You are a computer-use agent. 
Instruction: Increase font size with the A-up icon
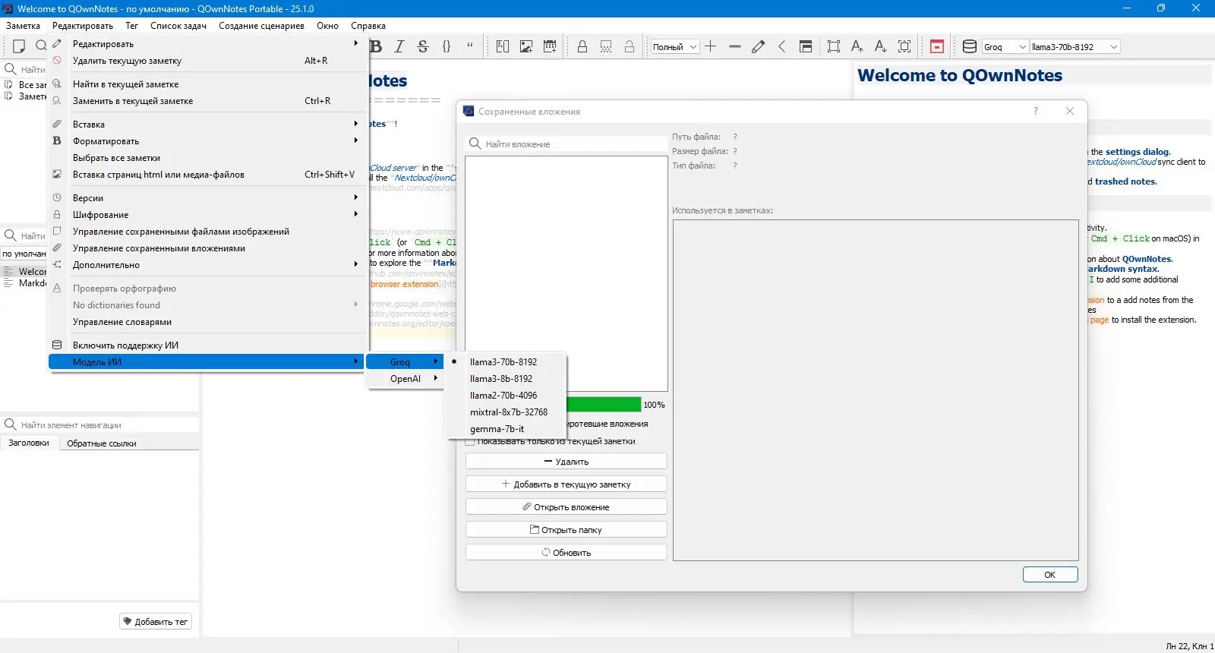click(857, 46)
